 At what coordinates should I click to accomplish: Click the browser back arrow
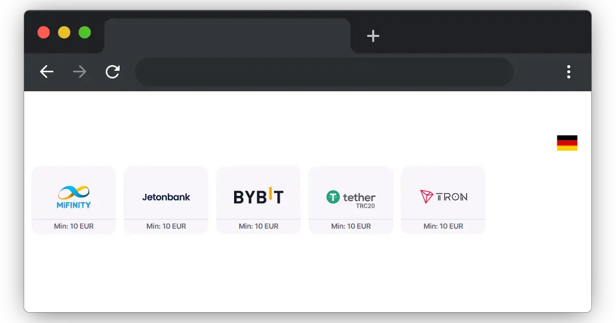47,72
